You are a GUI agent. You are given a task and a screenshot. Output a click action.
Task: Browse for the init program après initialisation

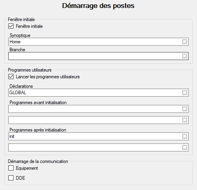(x=185, y=136)
